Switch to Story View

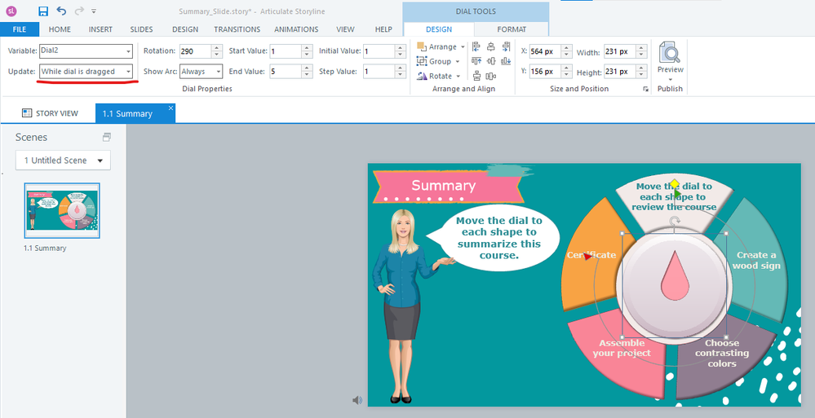pos(49,113)
